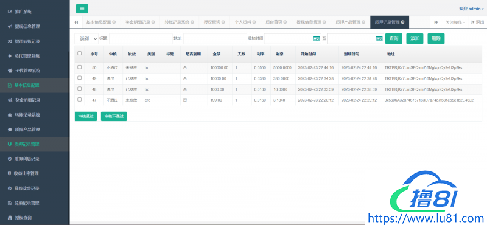Open the 欢迎 admin user menu

pos(471,9)
